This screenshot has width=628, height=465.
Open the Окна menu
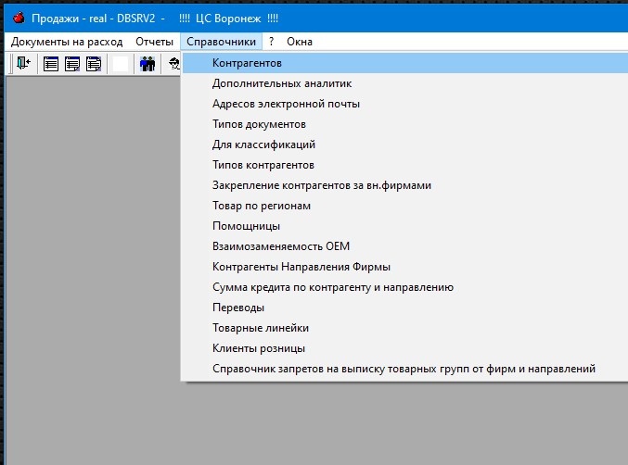click(x=300, y=42)
